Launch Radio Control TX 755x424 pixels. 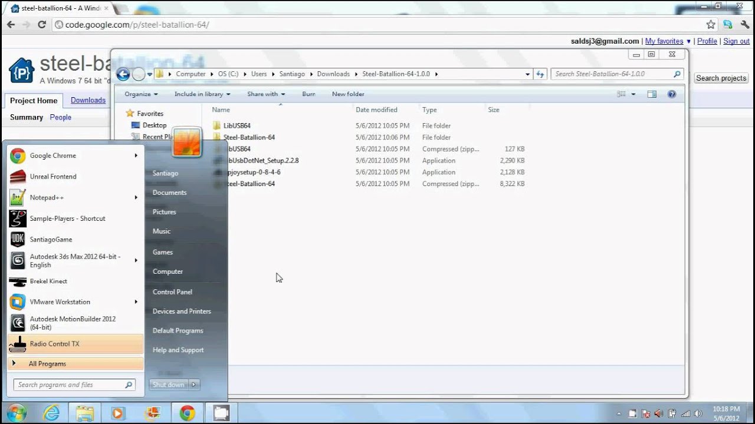tap(75, 344)
